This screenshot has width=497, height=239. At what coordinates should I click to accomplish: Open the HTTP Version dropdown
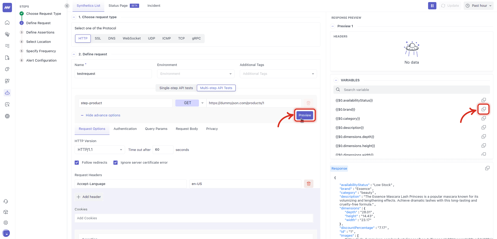point(100,150)
